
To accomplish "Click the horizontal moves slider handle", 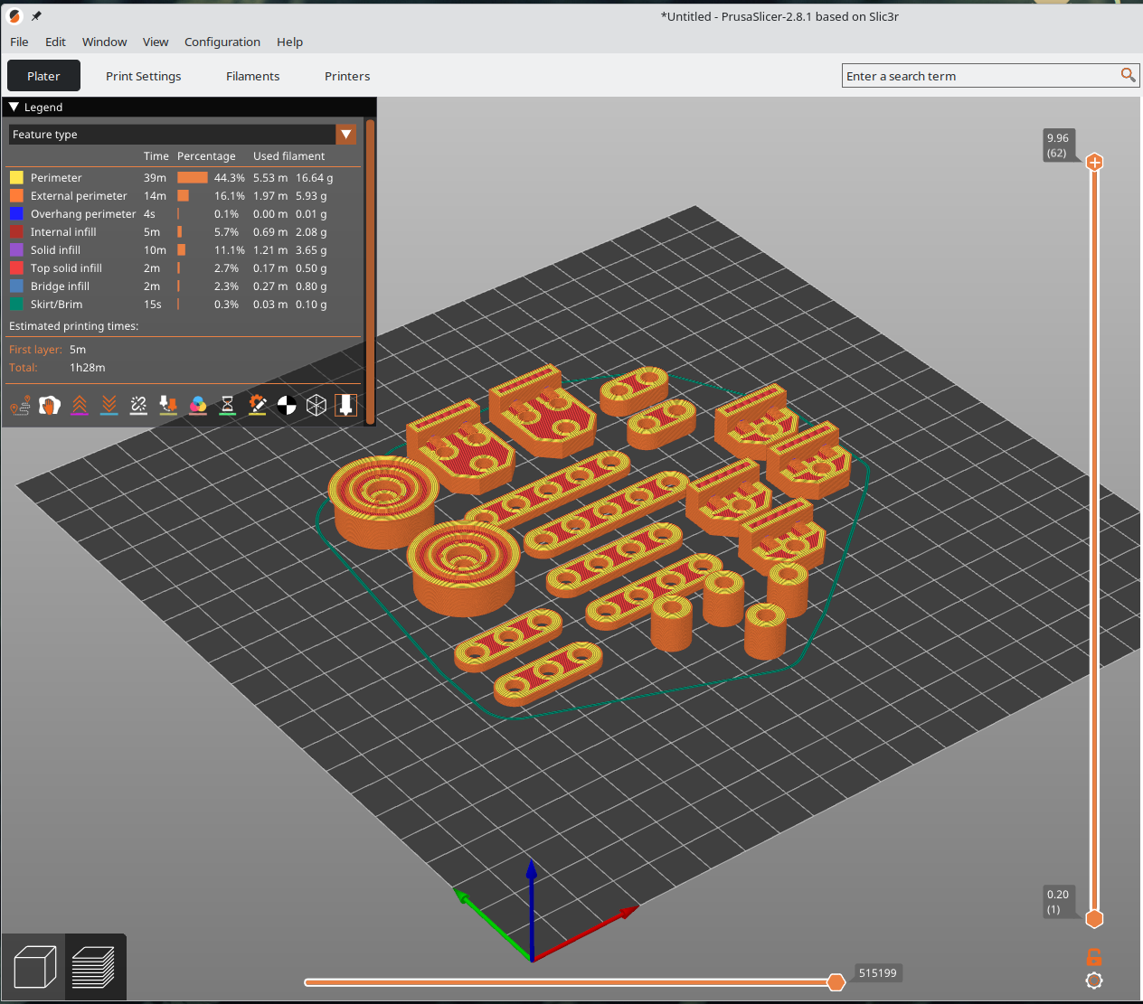I will click(x=836, y=982).
